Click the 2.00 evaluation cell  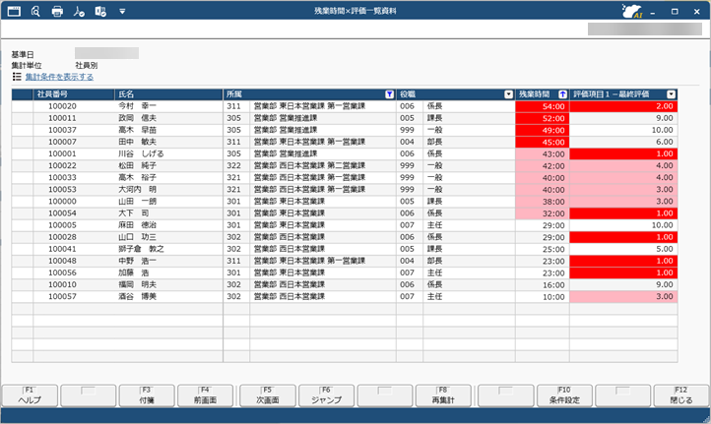coord(623,106)
